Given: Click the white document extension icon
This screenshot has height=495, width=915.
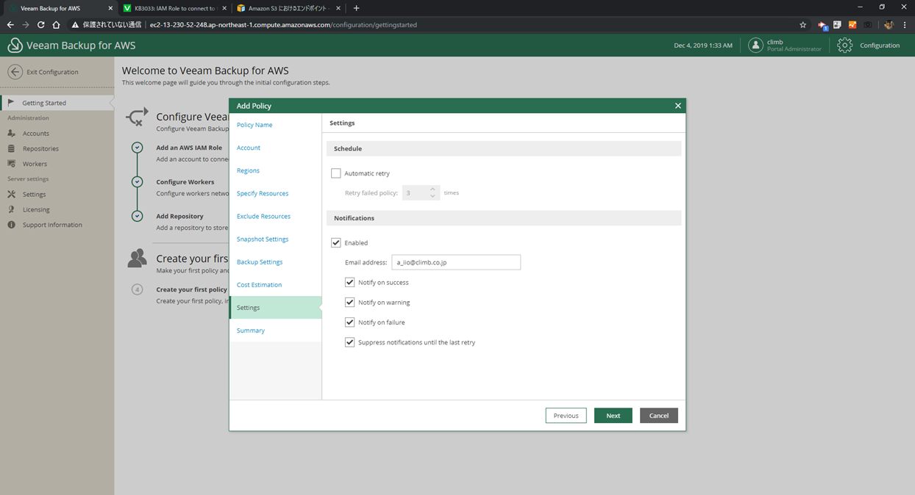Looking at the screenshot, I should point(837,25).
